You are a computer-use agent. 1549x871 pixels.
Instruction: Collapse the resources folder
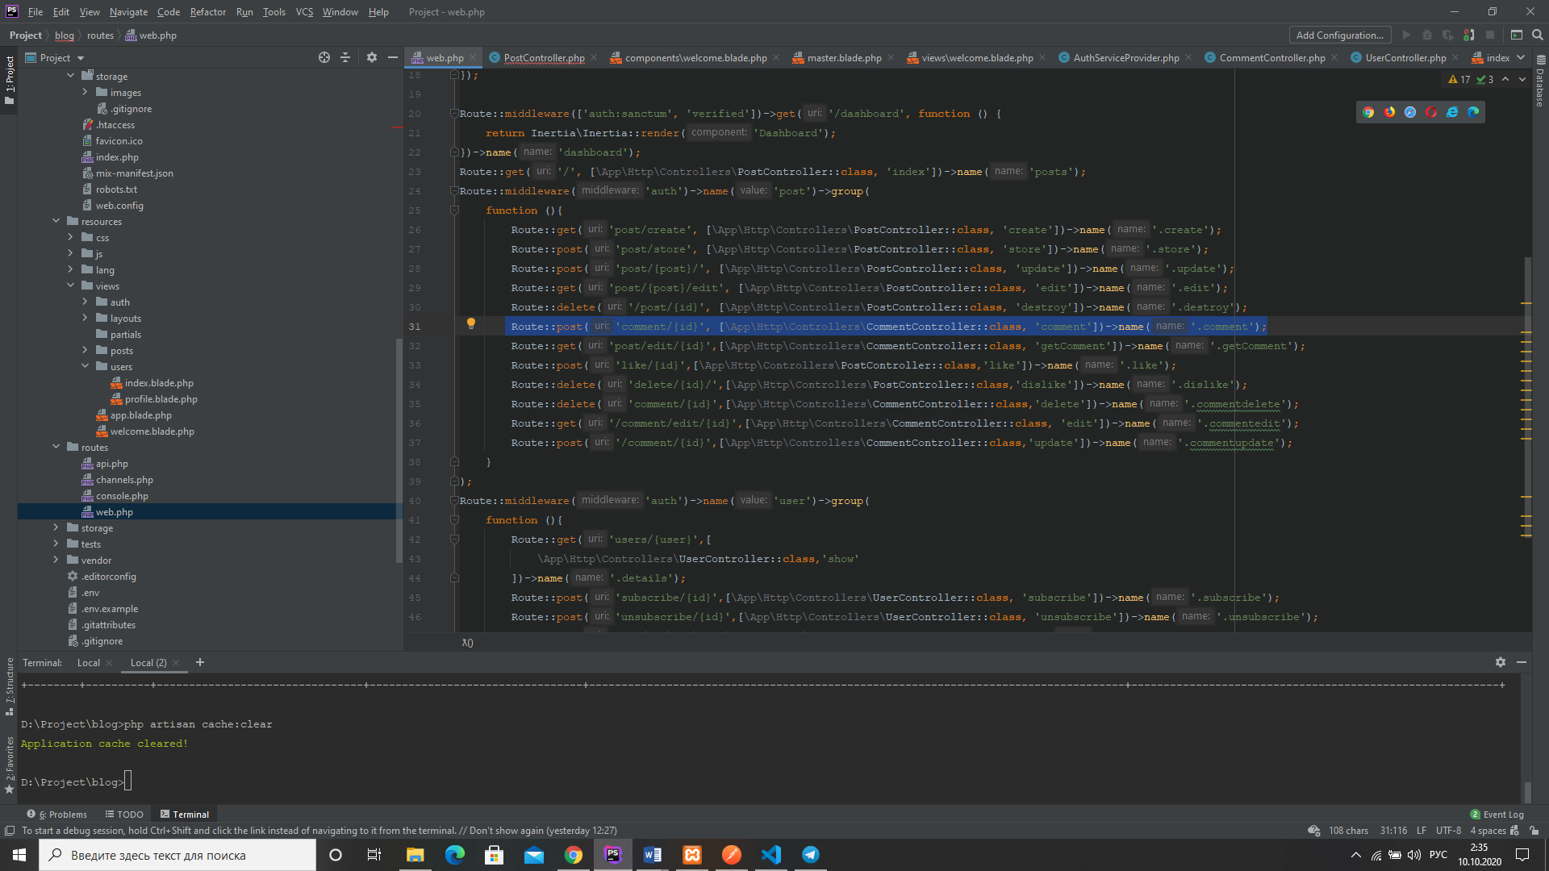click(x=56, y=221)
